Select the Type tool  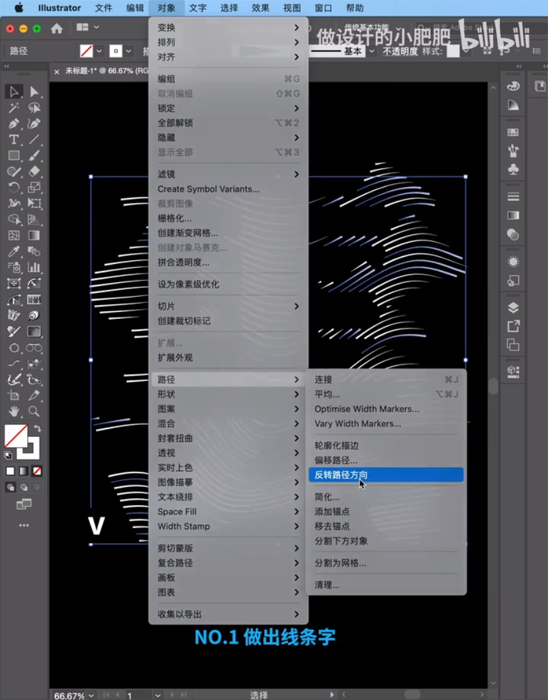(x=14, y=139)
